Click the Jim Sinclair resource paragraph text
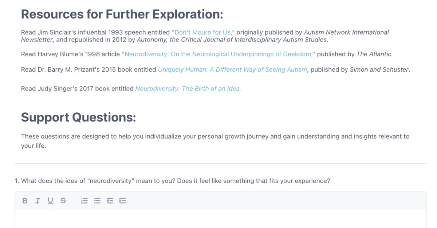This screenshot has width=437, height=228. (205, 36)
